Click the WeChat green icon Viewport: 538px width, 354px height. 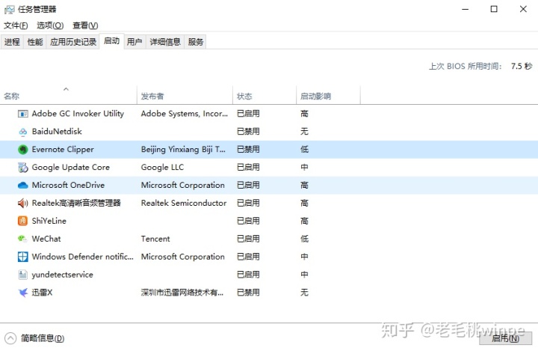tap(23, 239)
